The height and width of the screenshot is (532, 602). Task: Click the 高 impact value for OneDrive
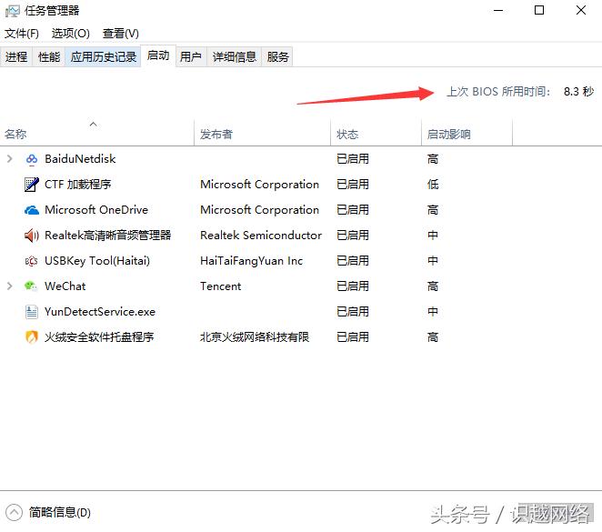coord(433,210)
